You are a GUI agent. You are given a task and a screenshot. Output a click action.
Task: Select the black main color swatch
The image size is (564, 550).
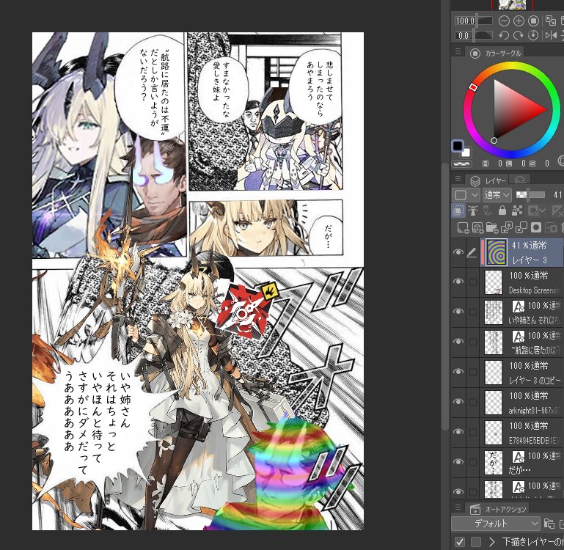point(458,146)
